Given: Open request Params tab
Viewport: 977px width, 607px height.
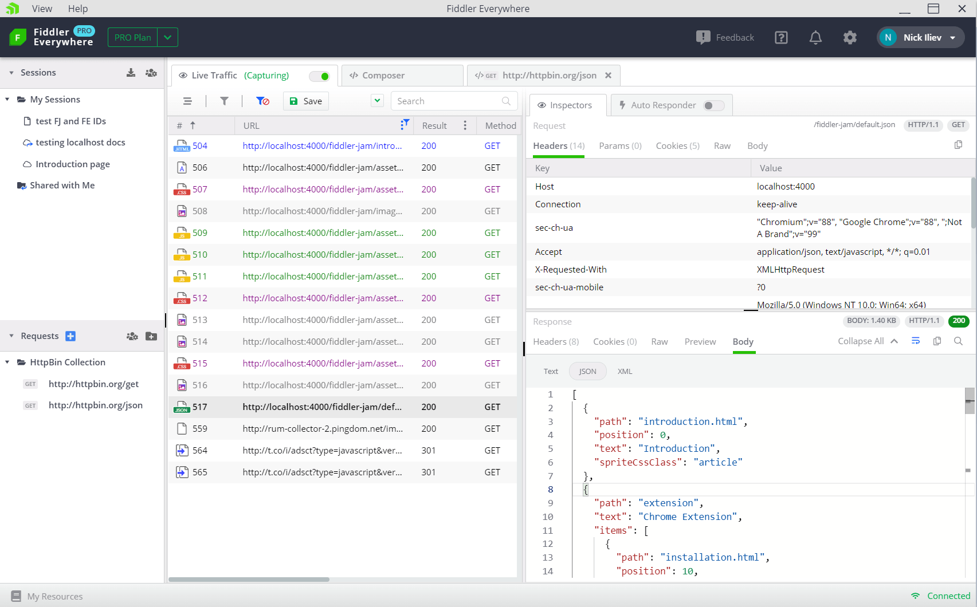Looking at the screenshot, I should (x=620, y=146).
